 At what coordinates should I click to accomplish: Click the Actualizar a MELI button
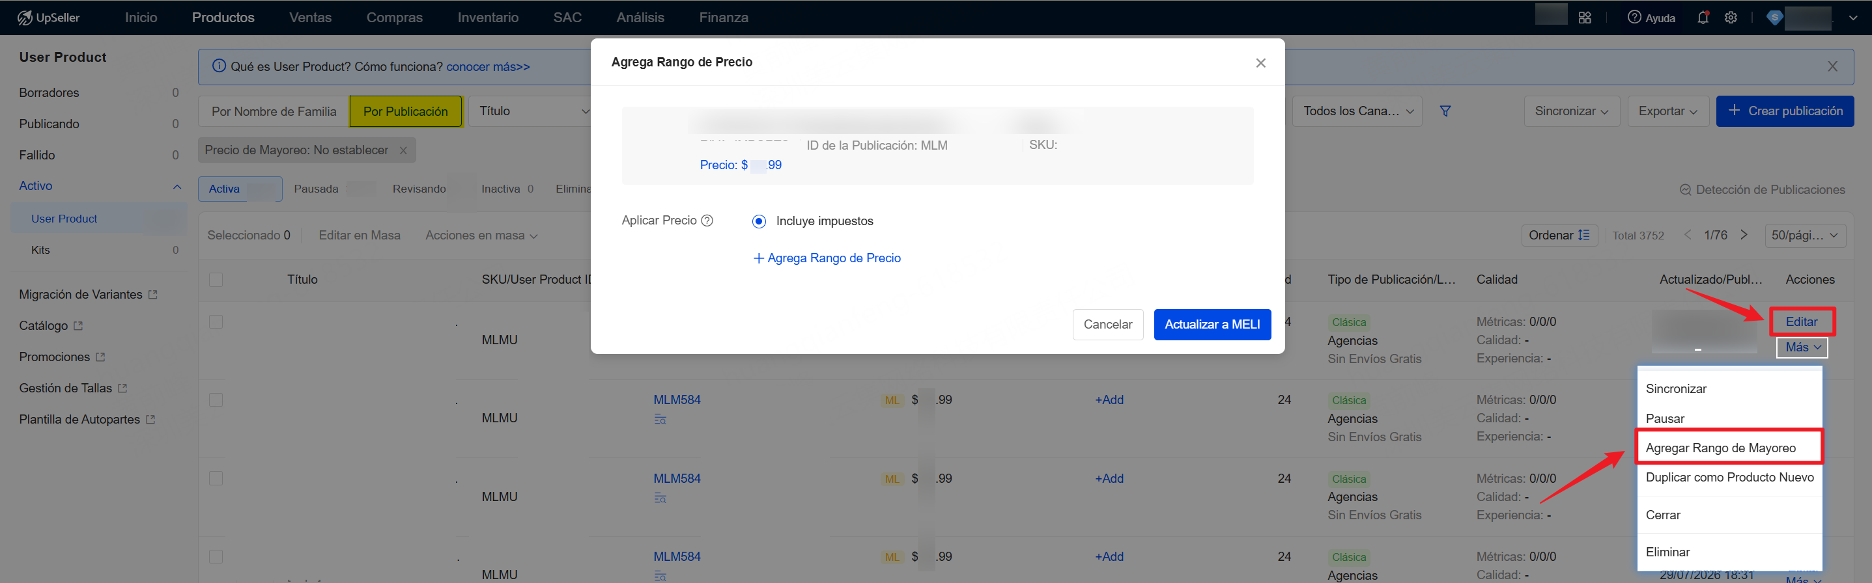pyautogui.click(x=1212, y=325)
